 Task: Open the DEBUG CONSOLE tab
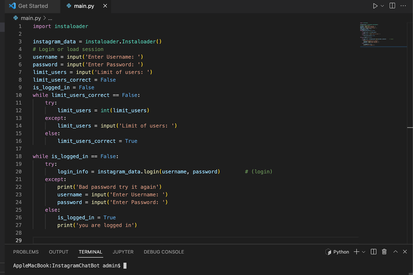pos(164,252)
